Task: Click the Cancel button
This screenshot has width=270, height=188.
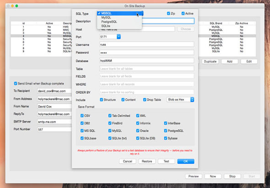Action: pos(128,161)
